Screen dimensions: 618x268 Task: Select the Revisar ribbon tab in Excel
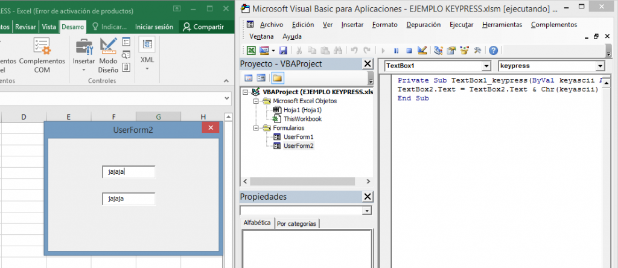tap(25, 27)
